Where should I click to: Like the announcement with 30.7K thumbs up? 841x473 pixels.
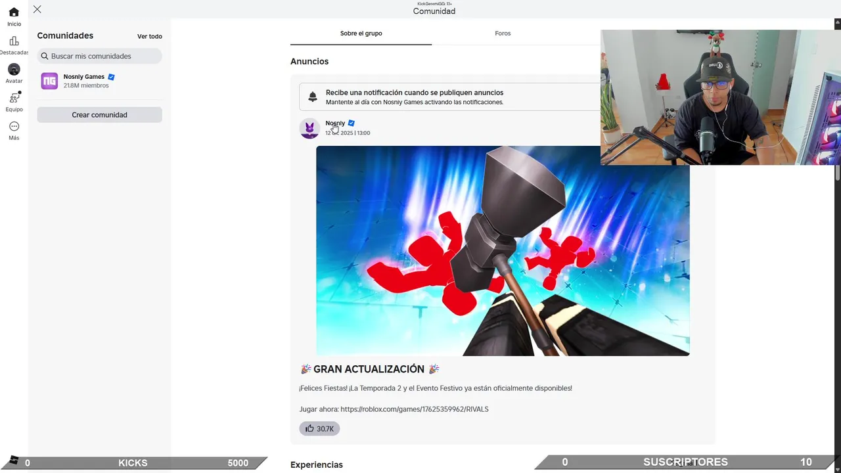click(x=319, y=429)
